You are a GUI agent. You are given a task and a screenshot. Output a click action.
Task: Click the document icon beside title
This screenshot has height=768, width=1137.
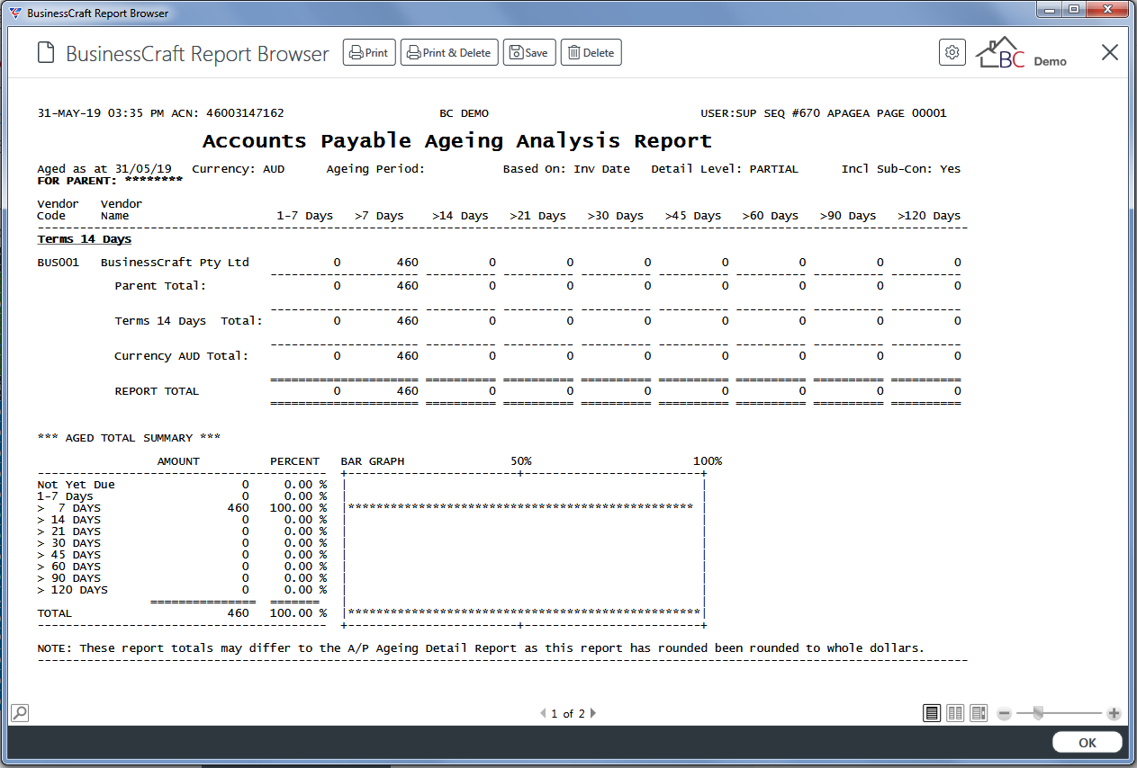click(x=46, y=53)
